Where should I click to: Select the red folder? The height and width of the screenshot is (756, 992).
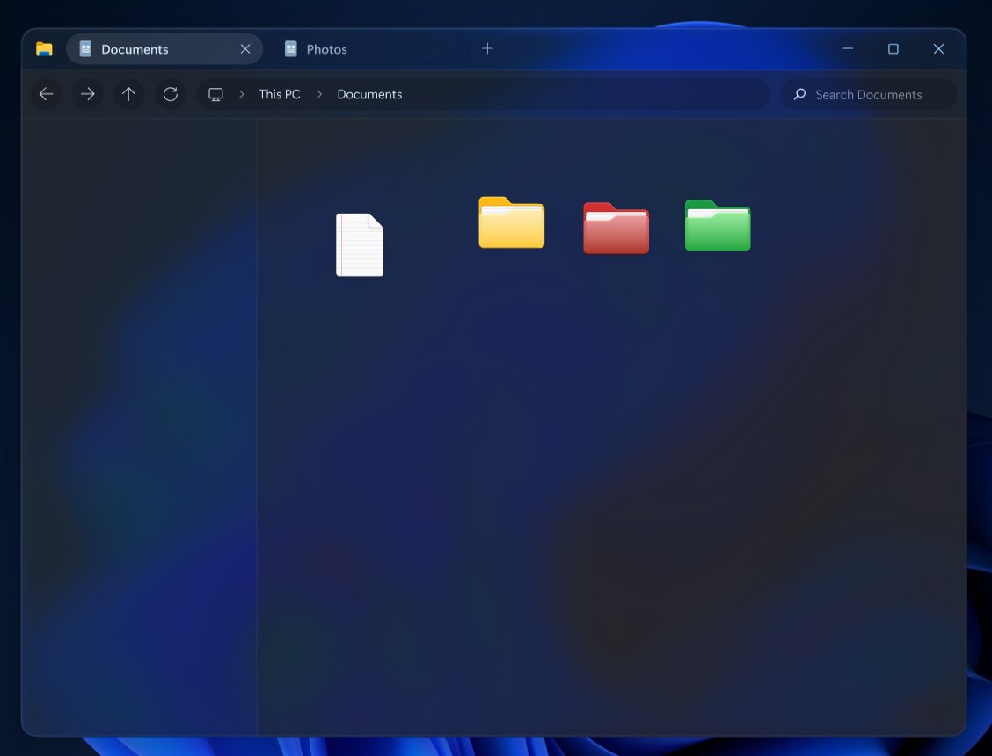616,228
